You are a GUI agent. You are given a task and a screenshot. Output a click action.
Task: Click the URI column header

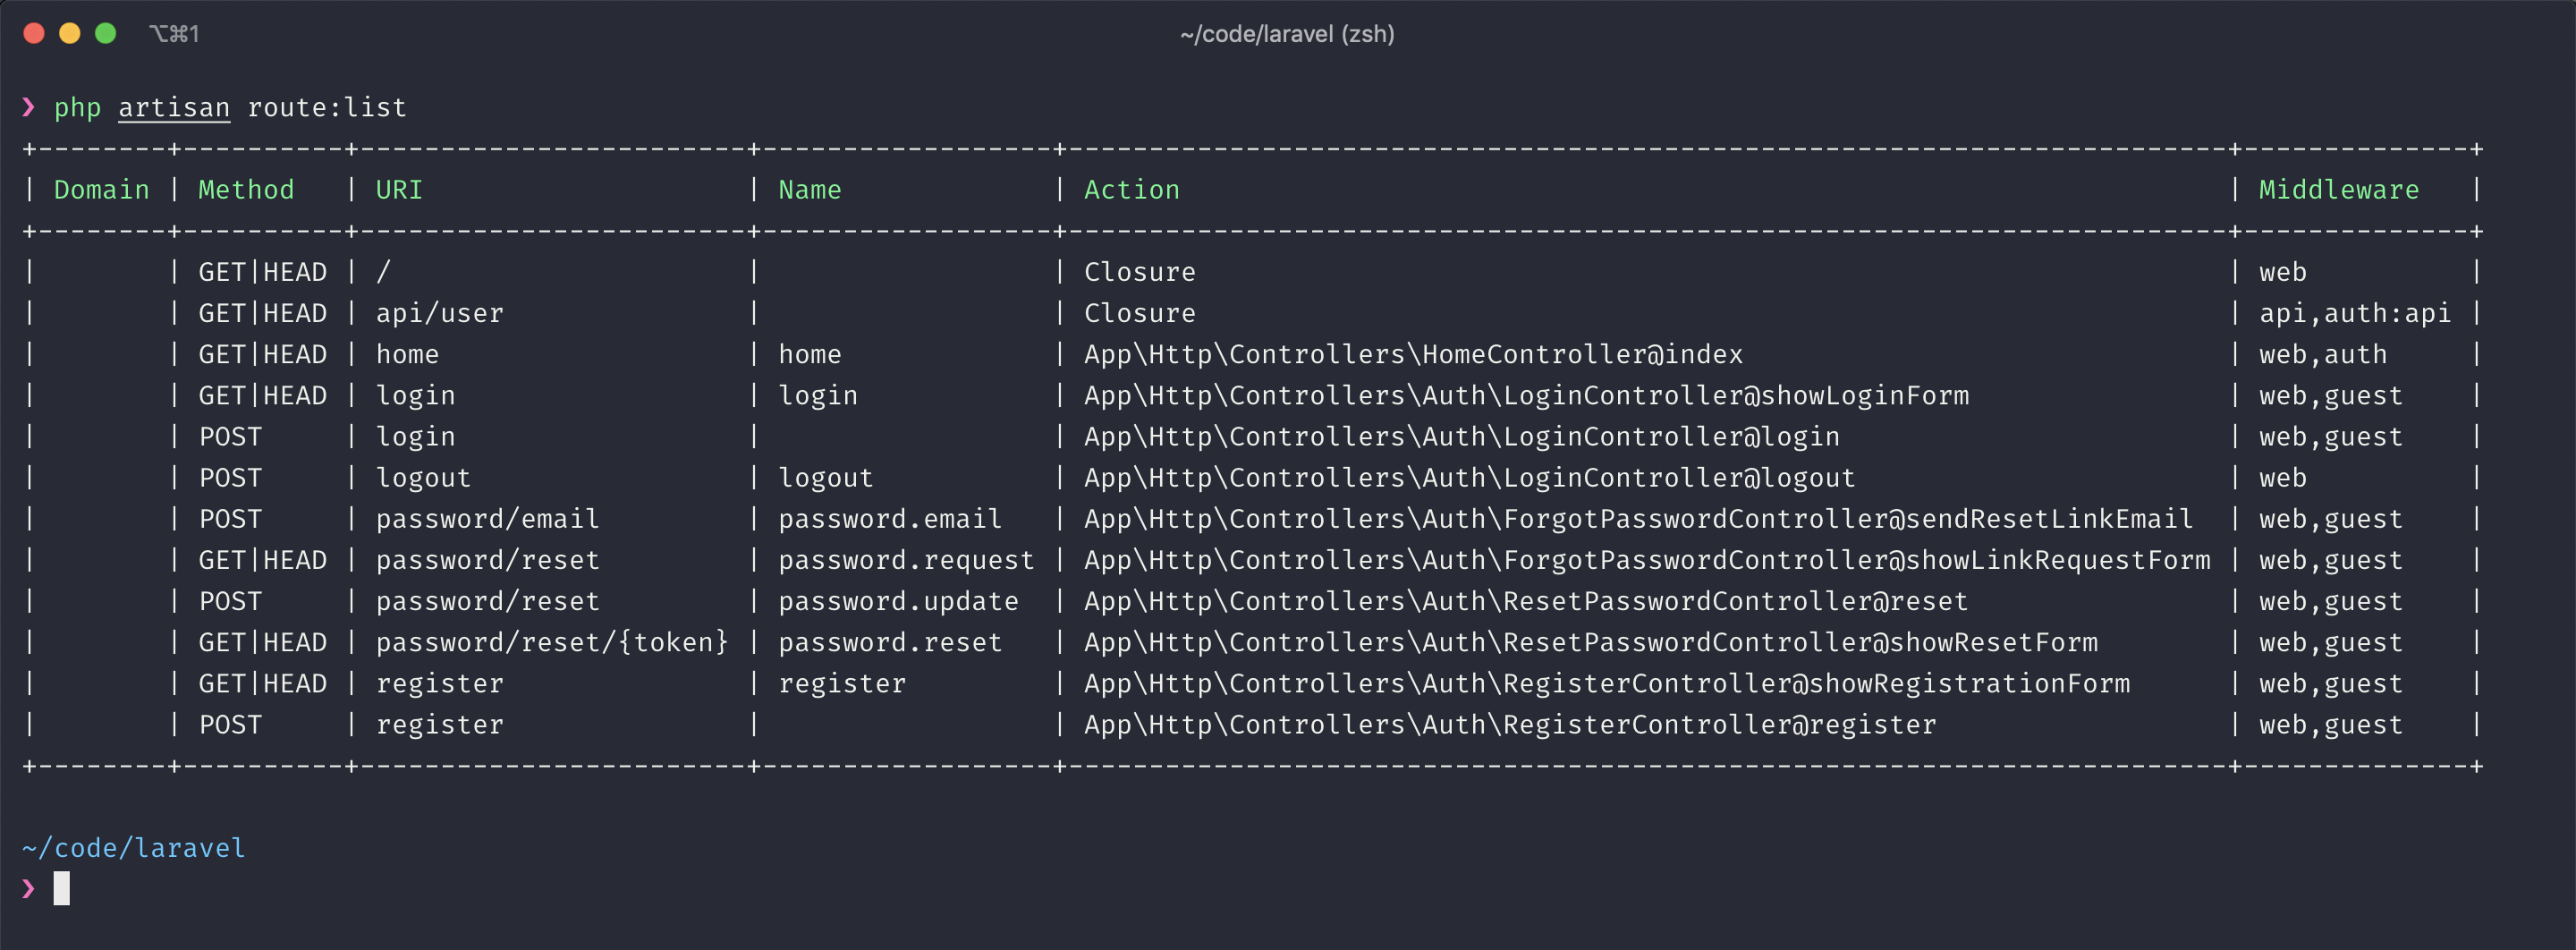point(399,190)
